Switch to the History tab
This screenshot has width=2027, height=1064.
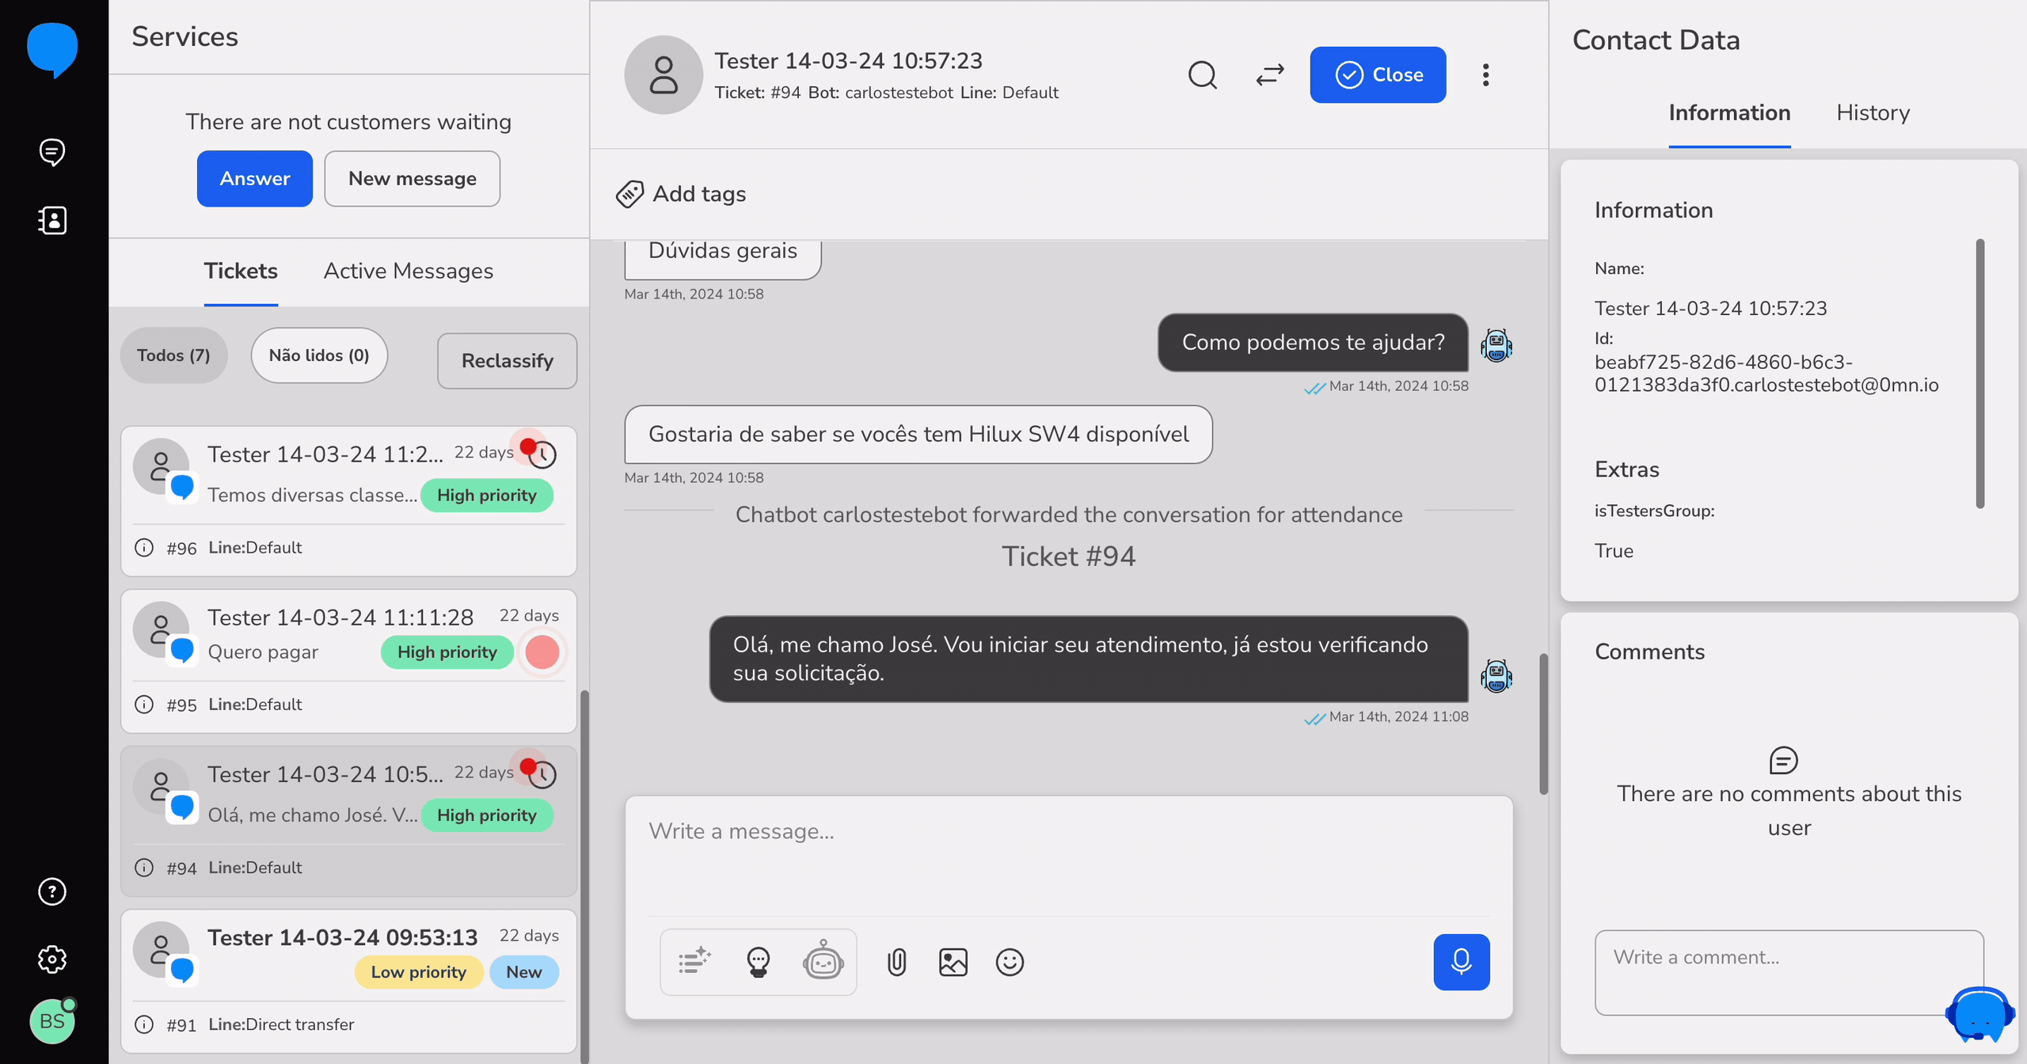tap(1873, 112)
